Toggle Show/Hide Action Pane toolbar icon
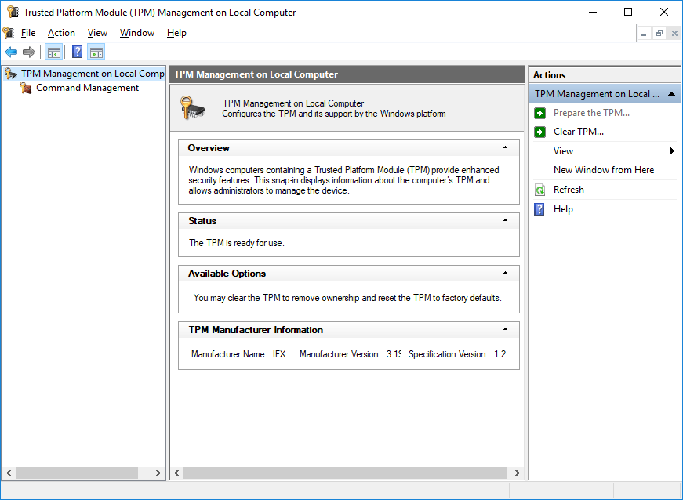Viewport: 683px width, 500px height. tap(96, 53)
